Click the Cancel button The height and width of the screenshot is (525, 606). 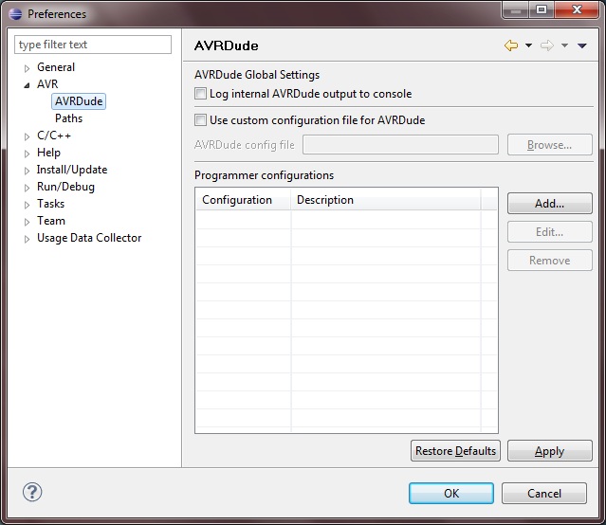[544, 494]
